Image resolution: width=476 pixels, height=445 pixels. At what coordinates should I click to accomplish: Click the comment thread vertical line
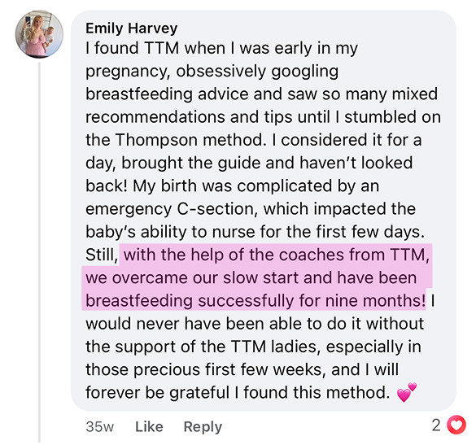[x=40, y=252]
